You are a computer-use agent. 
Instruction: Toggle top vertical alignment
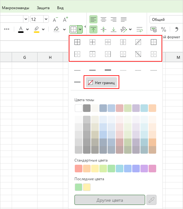tap(93, 29)
